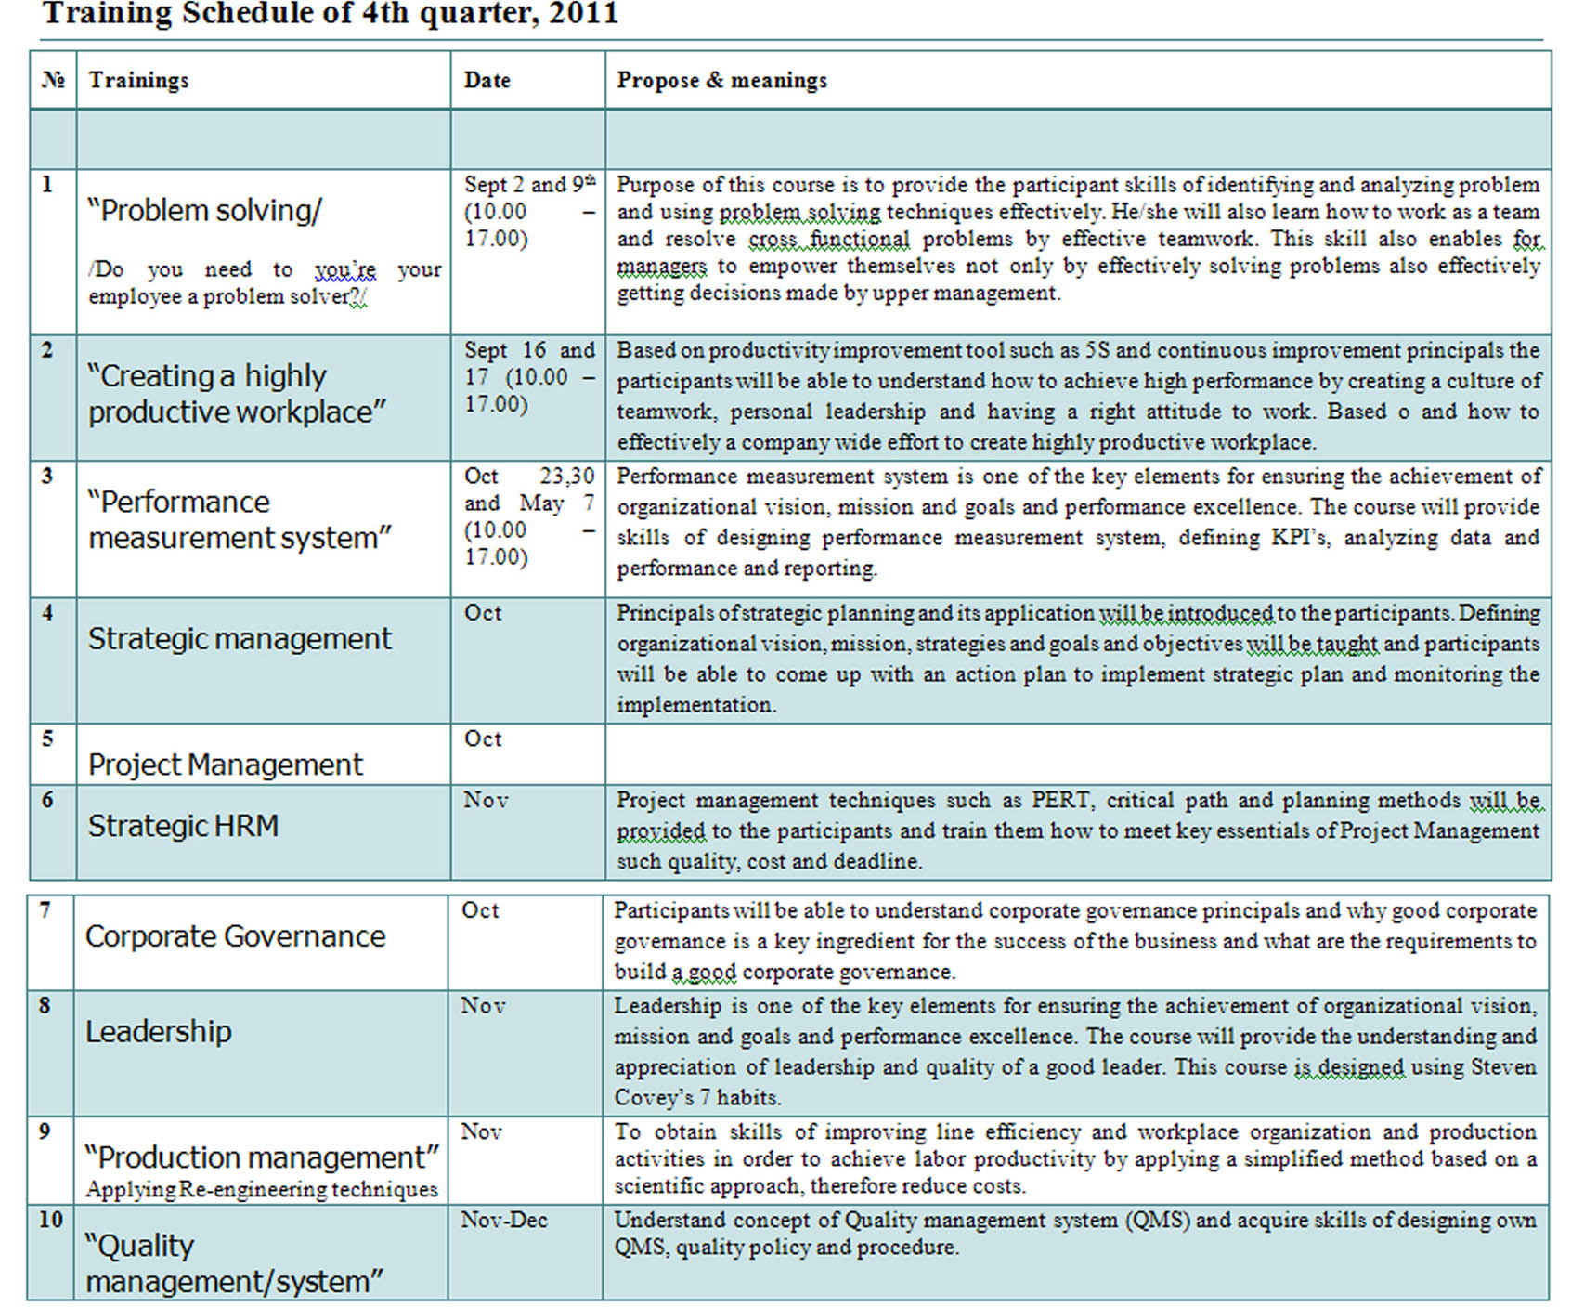Click the "Nov-Dec" date cell
This screenshot has width=1571, height=1307.
[x=503, y=1221]
